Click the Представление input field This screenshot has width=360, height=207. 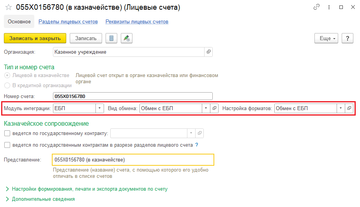point(133,160)
